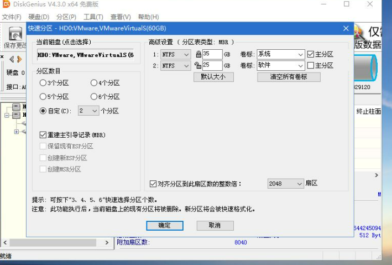Expand the tree node with plus expander
Screen dimensions: 392x265
click(x=16, y=132)
